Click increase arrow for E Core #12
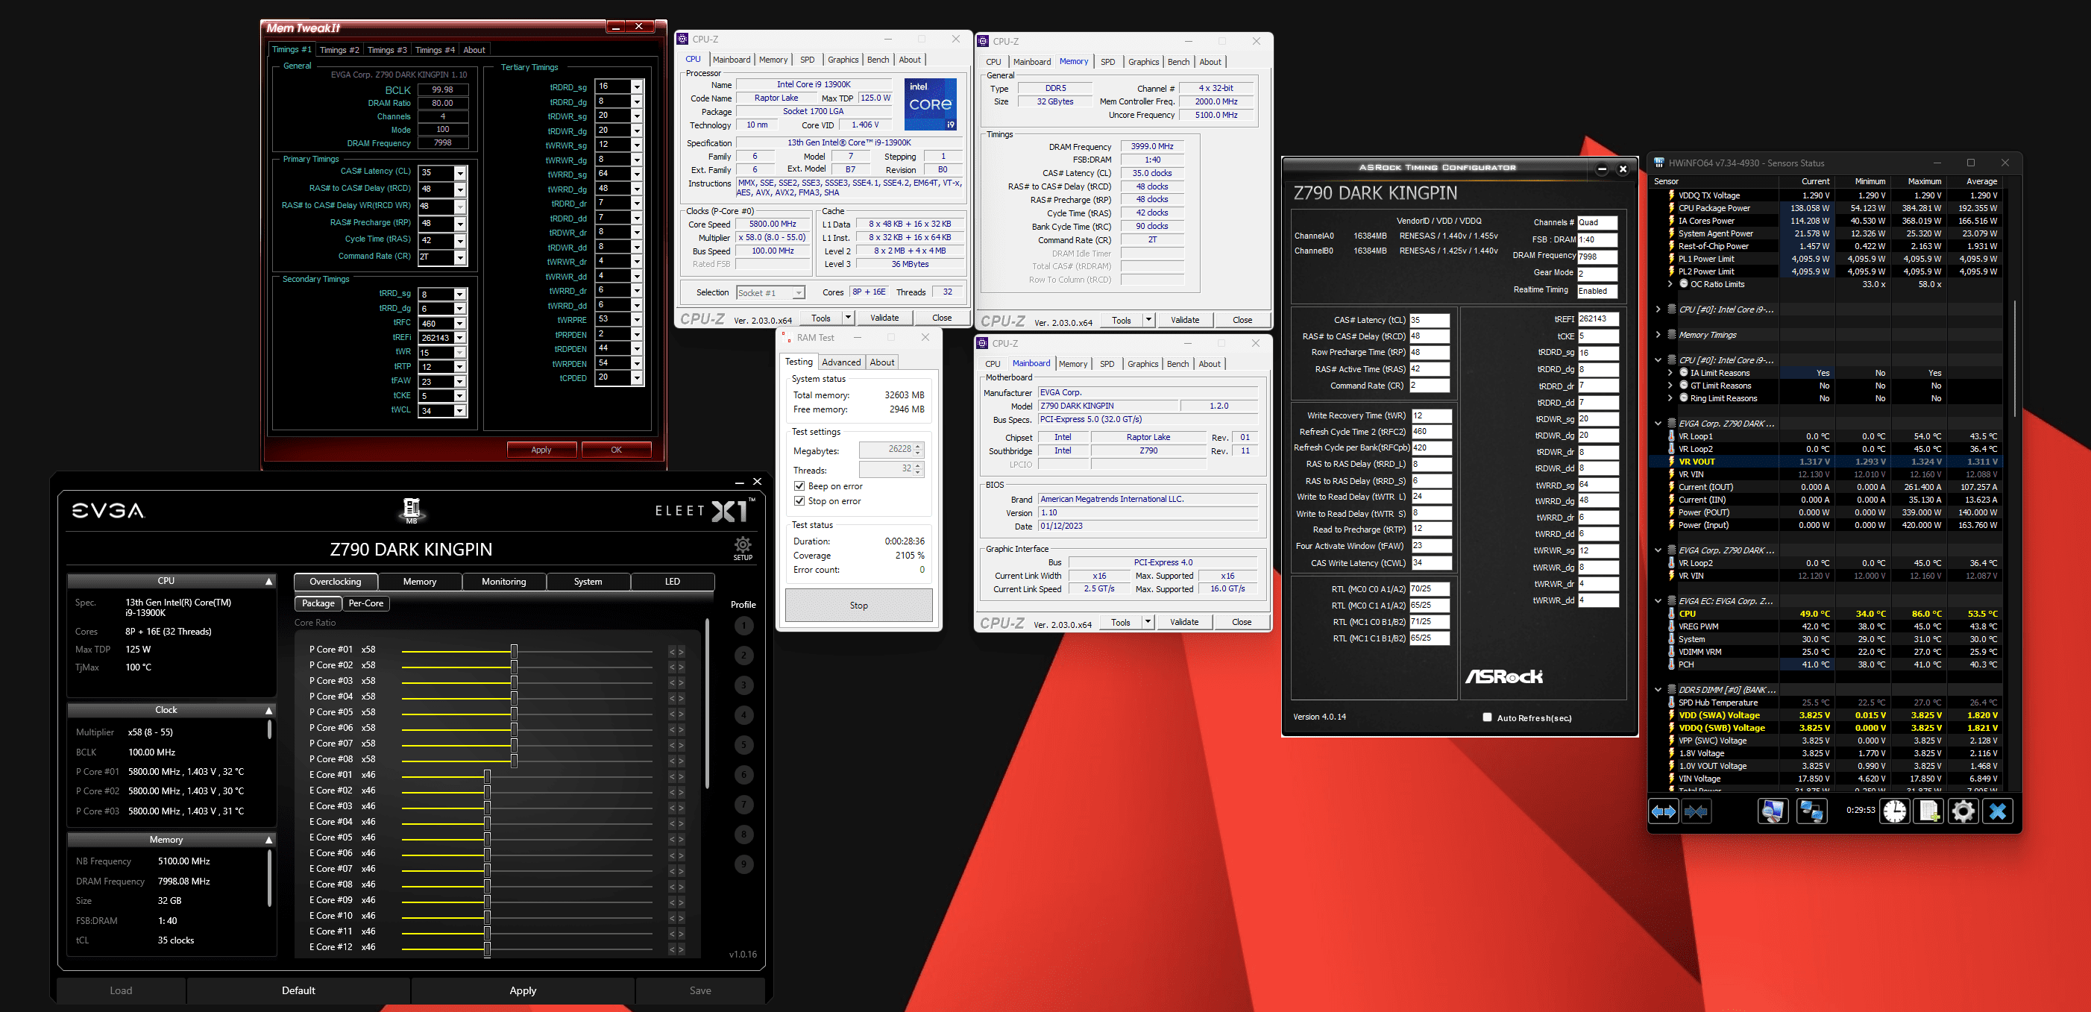Image resolution: width=2091 pixels, height=1012 pixels. coord(681,949)
